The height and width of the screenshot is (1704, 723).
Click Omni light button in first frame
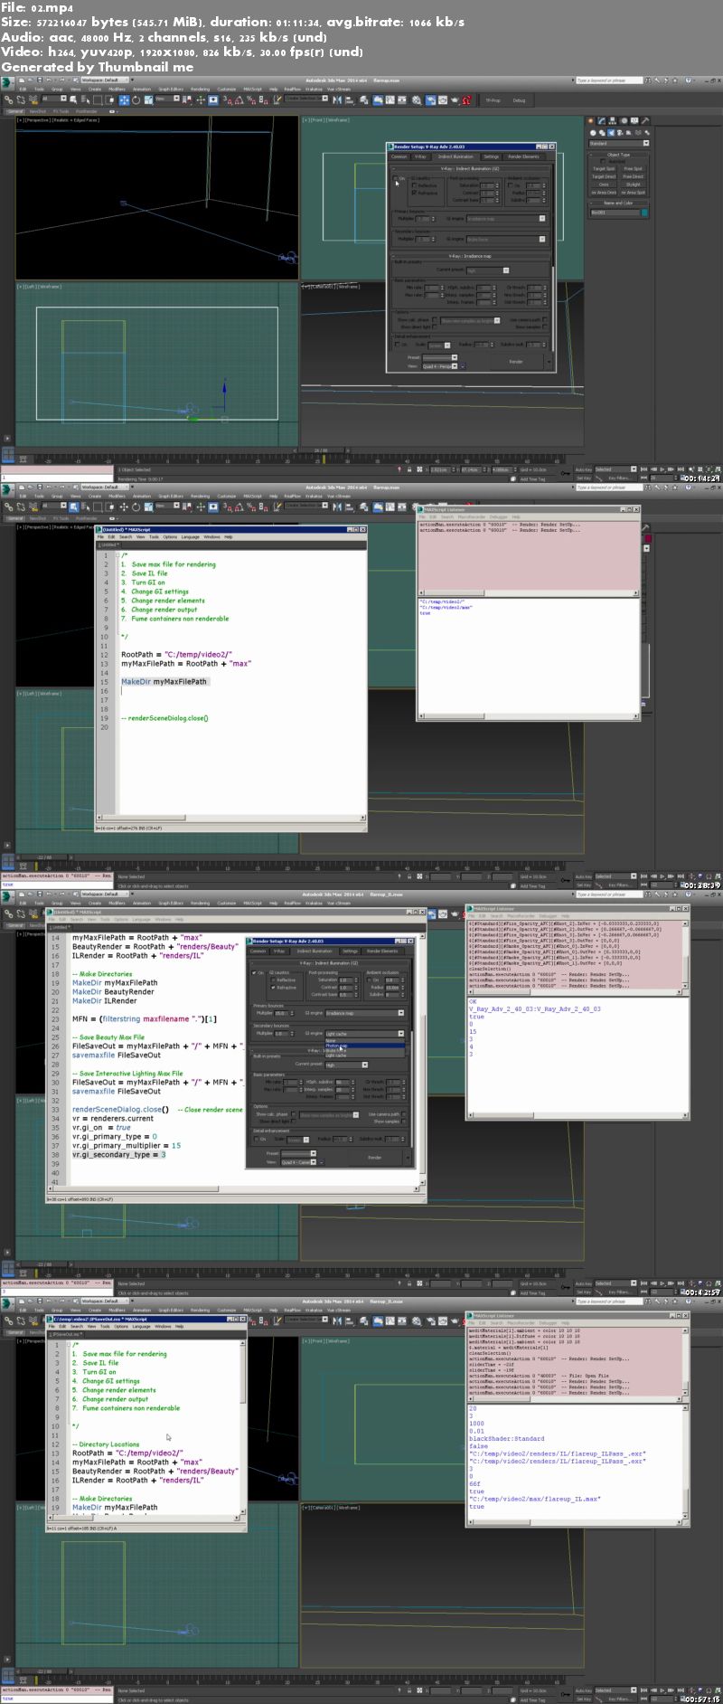coord(604,185)
